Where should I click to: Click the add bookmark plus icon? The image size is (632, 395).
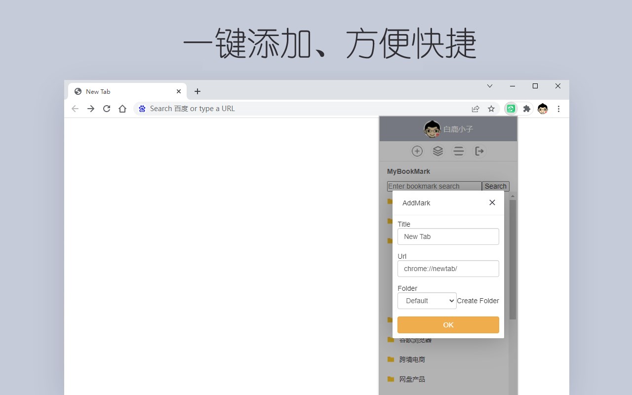click(x=417, y=151)
